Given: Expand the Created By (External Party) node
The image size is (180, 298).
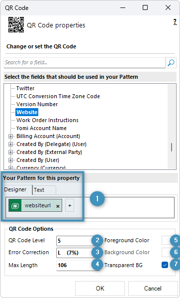Looking at the screenshot, I should coord(10,152).
